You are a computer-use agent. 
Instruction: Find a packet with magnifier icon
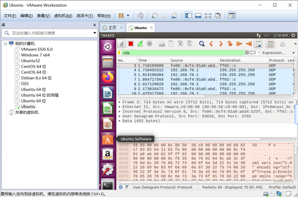[202, 44]
